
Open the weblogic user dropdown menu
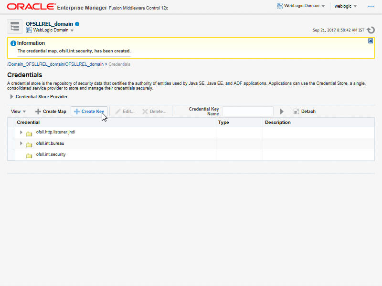tap(345, 6)
